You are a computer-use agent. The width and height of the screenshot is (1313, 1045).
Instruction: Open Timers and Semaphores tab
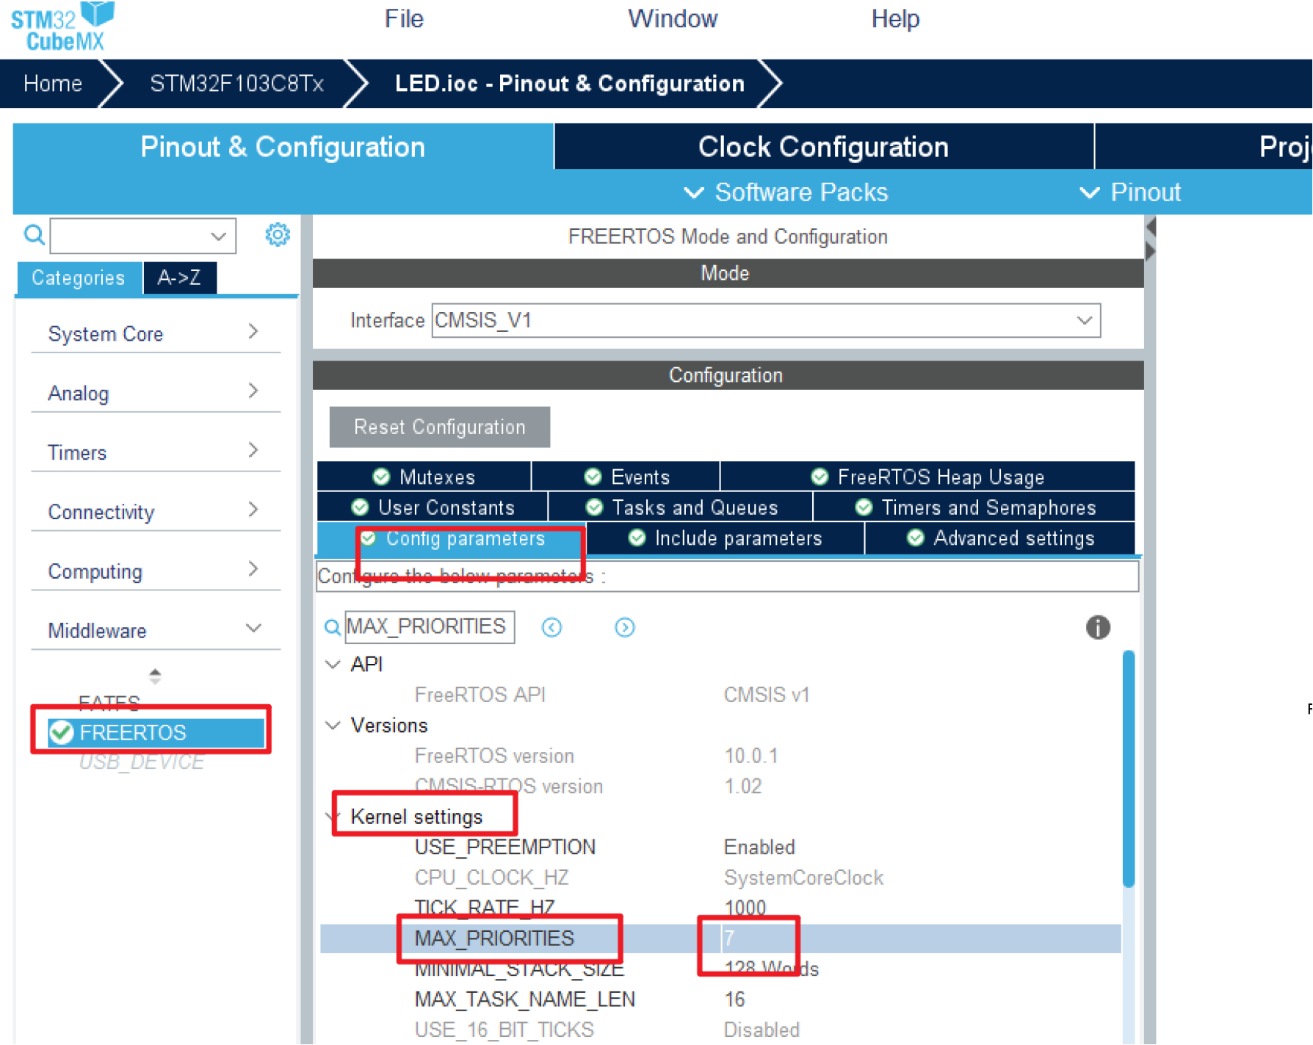[x=974, y=507]
